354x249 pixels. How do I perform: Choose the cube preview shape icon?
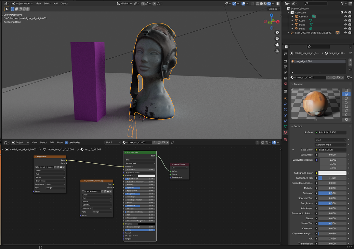[x=346, y=98]
